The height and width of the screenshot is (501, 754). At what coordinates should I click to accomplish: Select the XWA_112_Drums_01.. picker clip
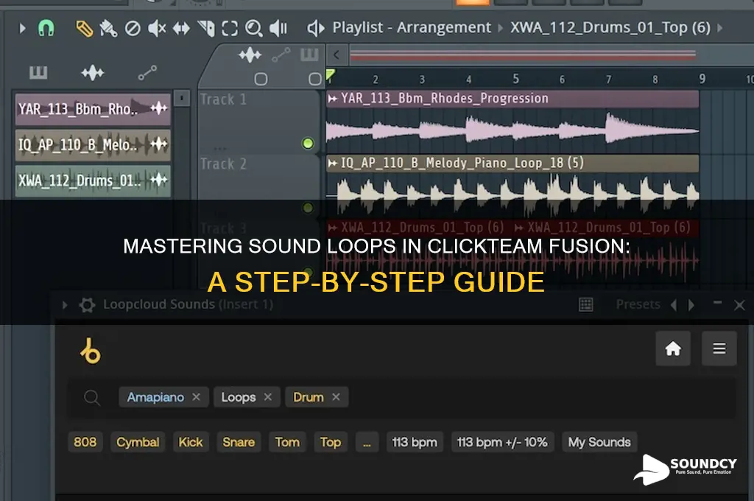coord(93,181)
